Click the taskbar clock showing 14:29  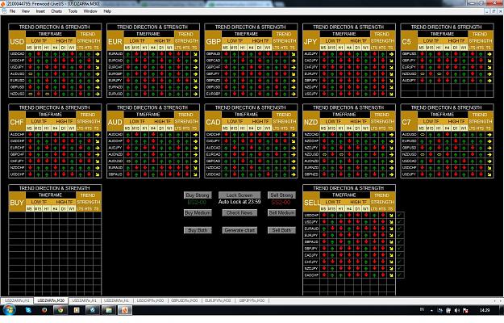pyautogui.click(x=485, y=310)
